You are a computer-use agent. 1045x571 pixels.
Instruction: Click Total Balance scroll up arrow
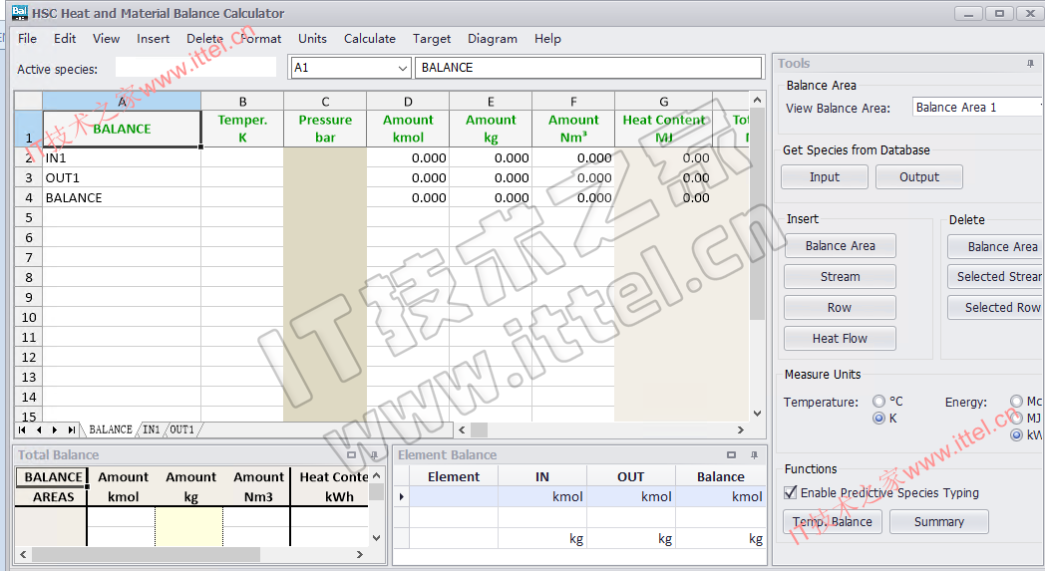377,475
